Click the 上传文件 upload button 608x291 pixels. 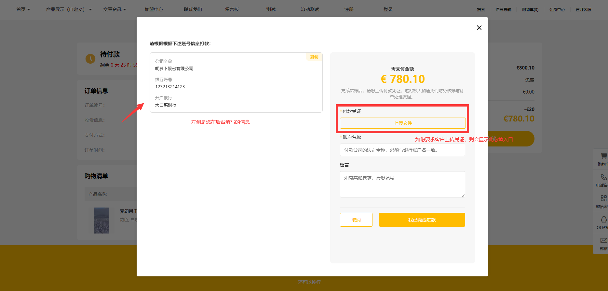[x=403, y=123]
